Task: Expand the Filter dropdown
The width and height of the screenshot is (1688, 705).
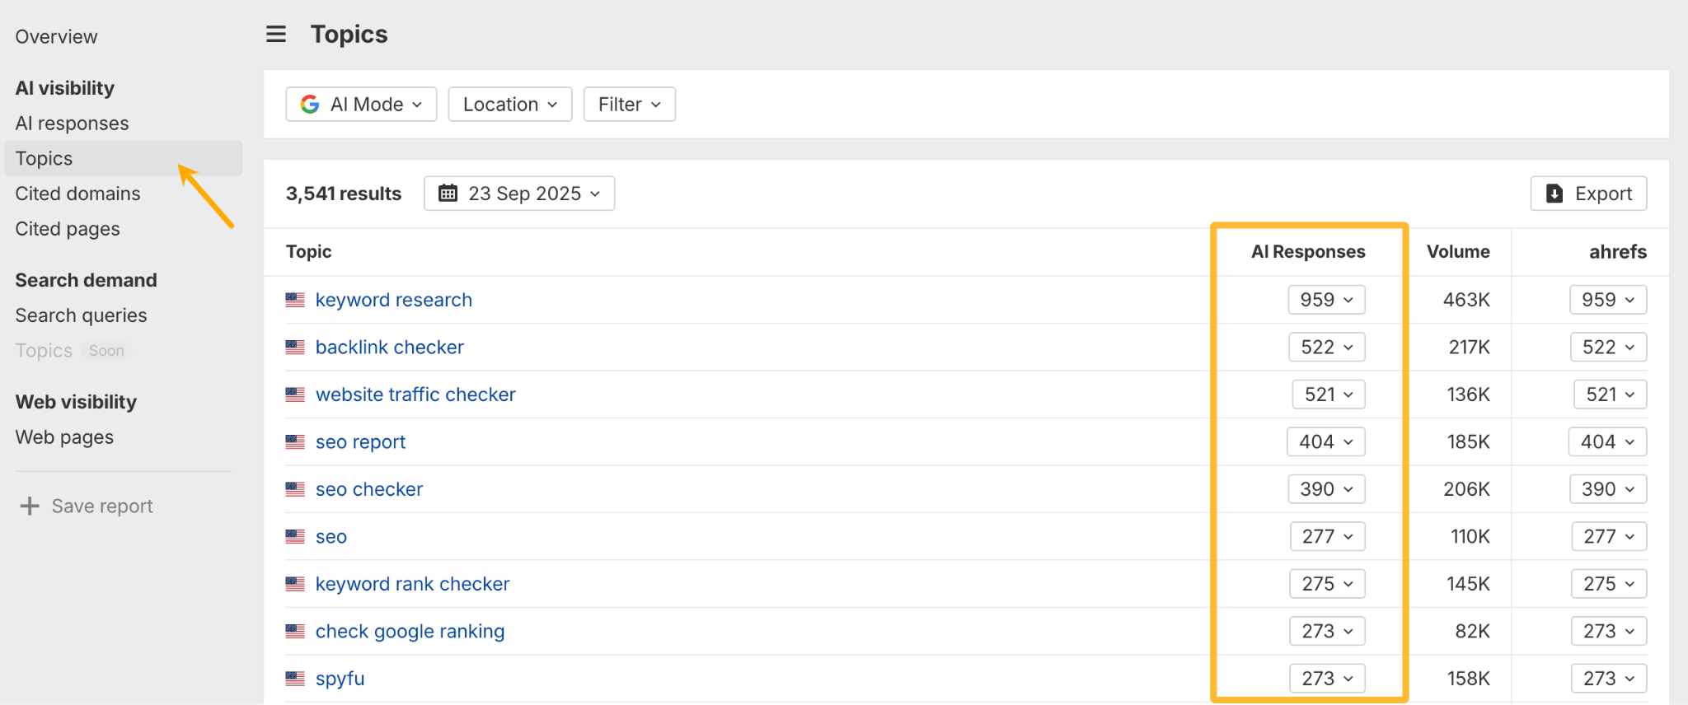Action: tap(629, 105)
